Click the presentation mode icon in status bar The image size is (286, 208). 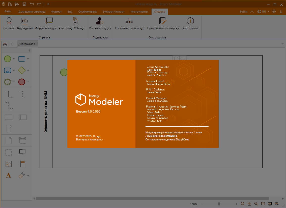(x=270, y=204)
